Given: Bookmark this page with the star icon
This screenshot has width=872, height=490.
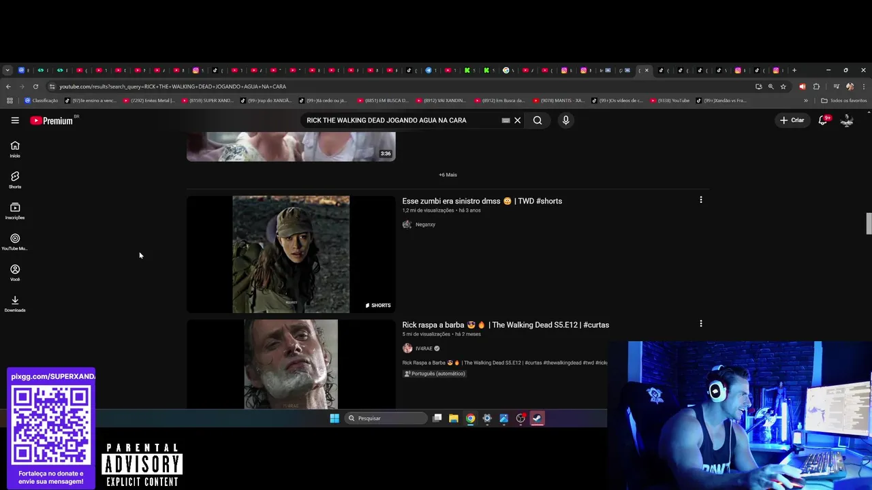Looking at the screenshot, I should (x=783, y=86).
